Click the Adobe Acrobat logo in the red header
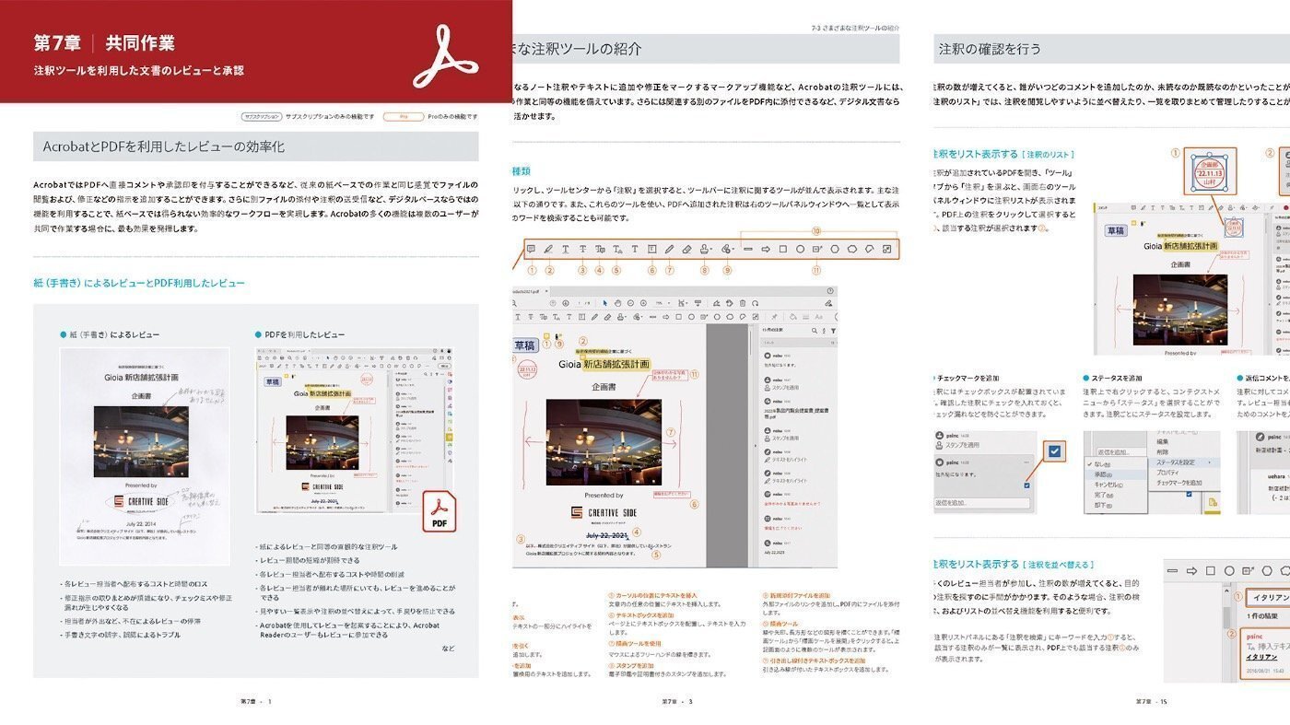1290x725 pixels. tap(445, 55)
